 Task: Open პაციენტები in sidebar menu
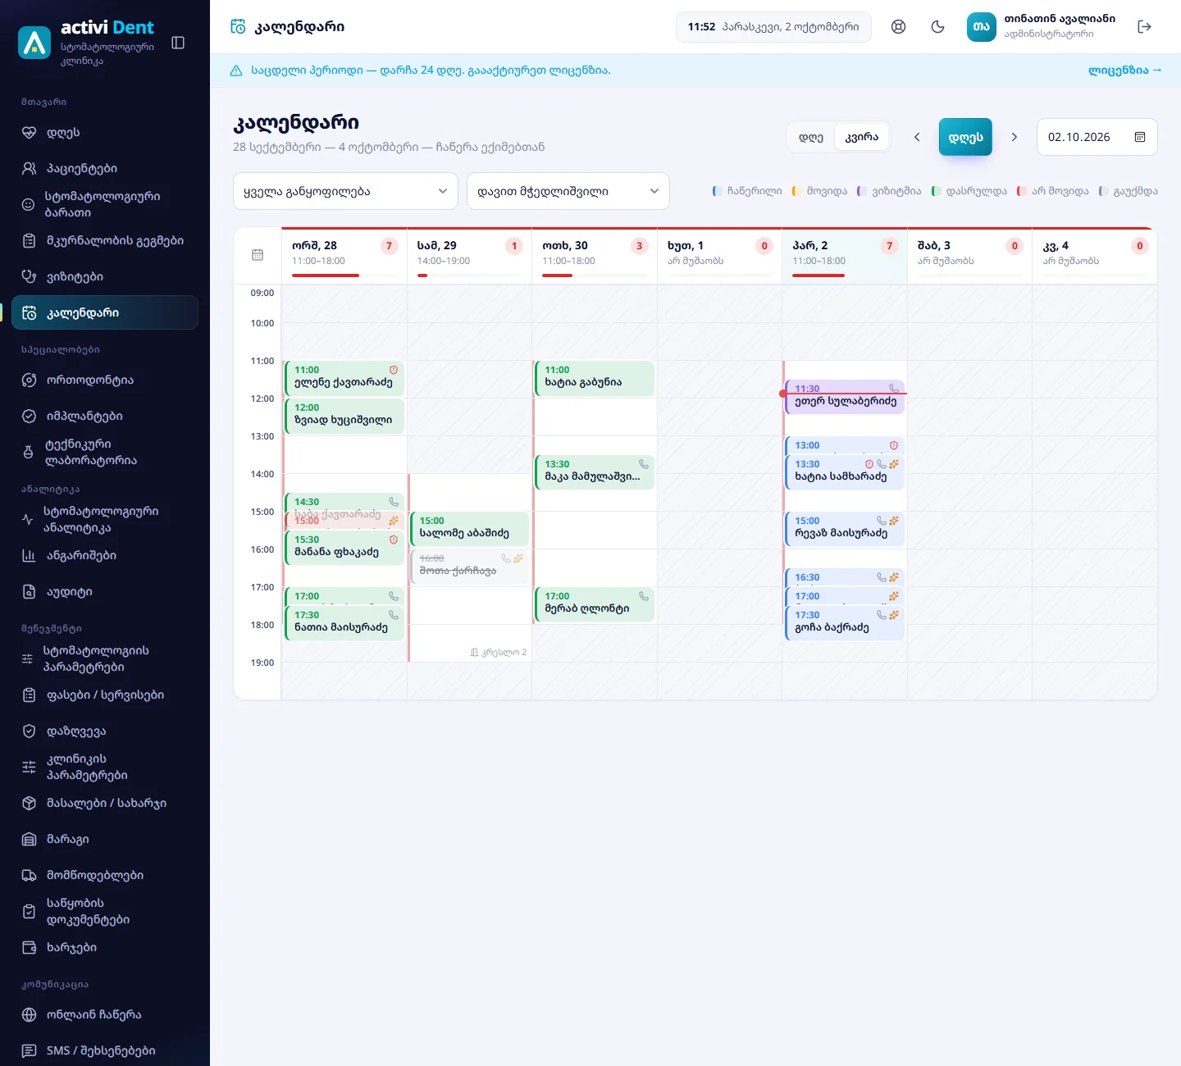pyautogui.click(x=105, y=168)
